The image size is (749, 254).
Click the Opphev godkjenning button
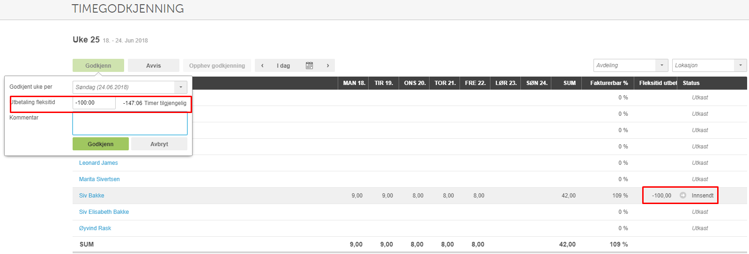[217, 65]
